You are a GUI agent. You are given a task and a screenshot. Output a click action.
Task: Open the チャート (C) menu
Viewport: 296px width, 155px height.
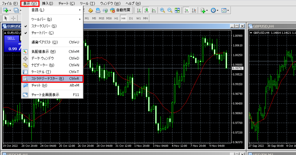[66, 3]
